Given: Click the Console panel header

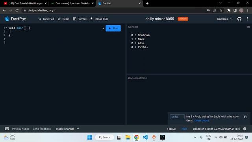Looking at the screenshot, I should [133, 27].
